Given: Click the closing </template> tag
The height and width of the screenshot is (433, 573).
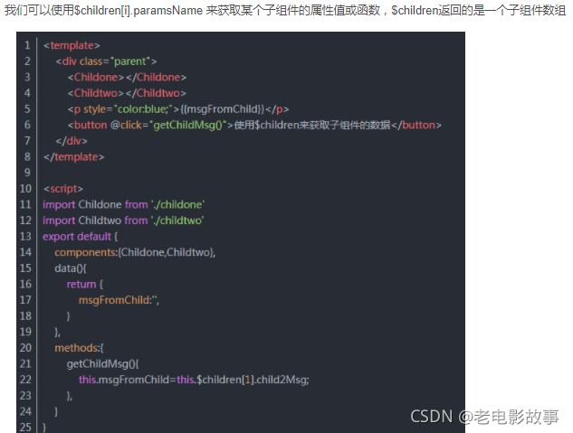Looking at the screenshot, I should 74,157.
